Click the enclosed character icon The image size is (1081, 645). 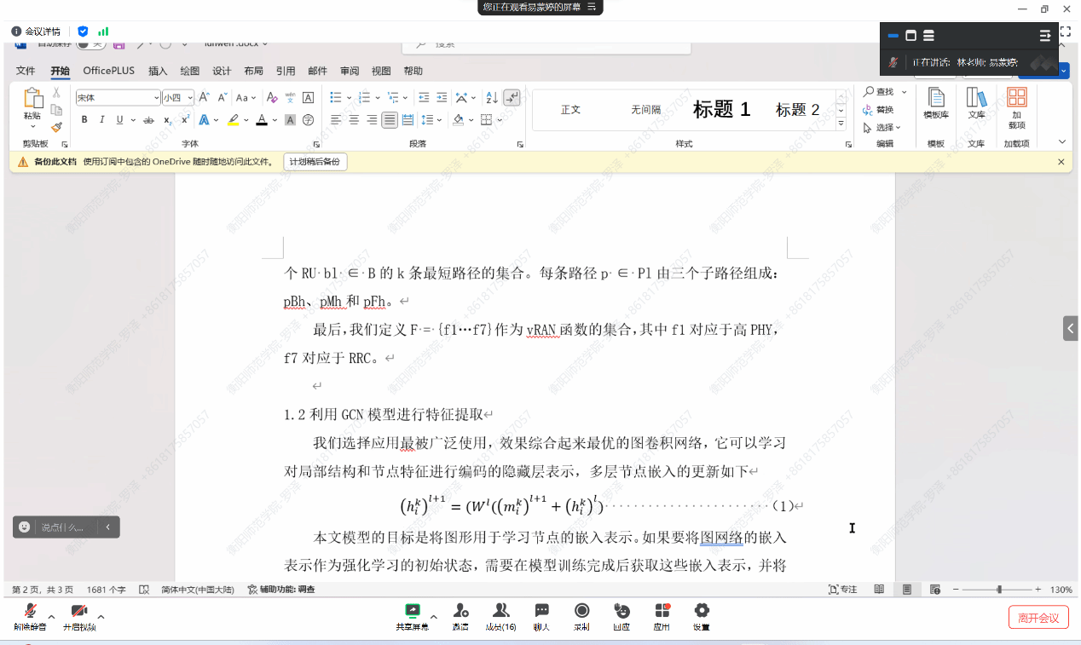[309, 120]
